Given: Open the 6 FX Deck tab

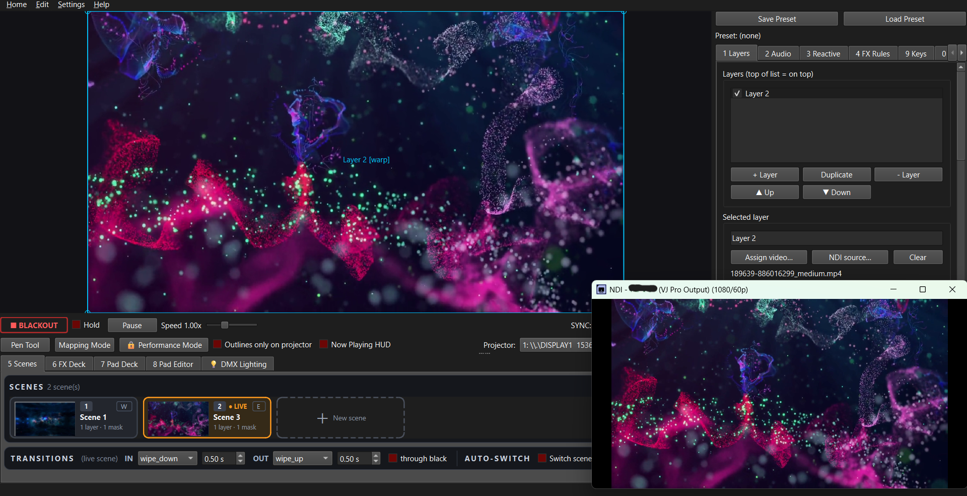Looking at the screenshot, I should [69, 364].
